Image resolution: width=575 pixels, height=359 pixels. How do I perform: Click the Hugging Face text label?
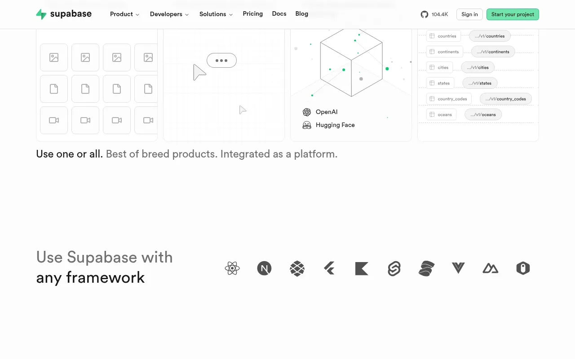[335, 125]
